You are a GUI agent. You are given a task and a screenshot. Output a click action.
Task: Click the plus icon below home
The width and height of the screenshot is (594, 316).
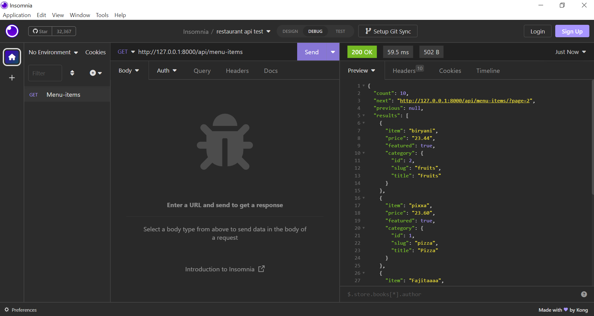point(12,78)
